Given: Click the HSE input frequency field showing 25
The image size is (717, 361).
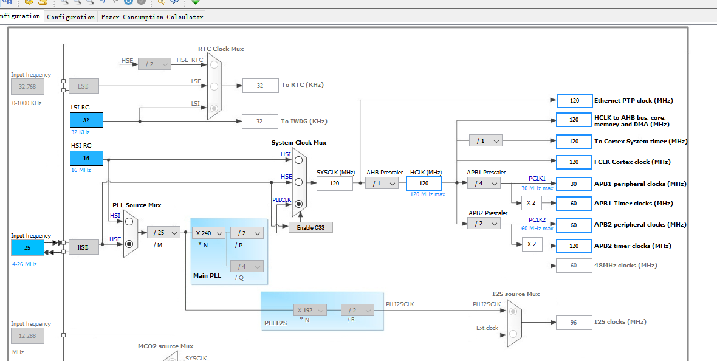Looking at the screenshot, I should click(x=27, y=247).
